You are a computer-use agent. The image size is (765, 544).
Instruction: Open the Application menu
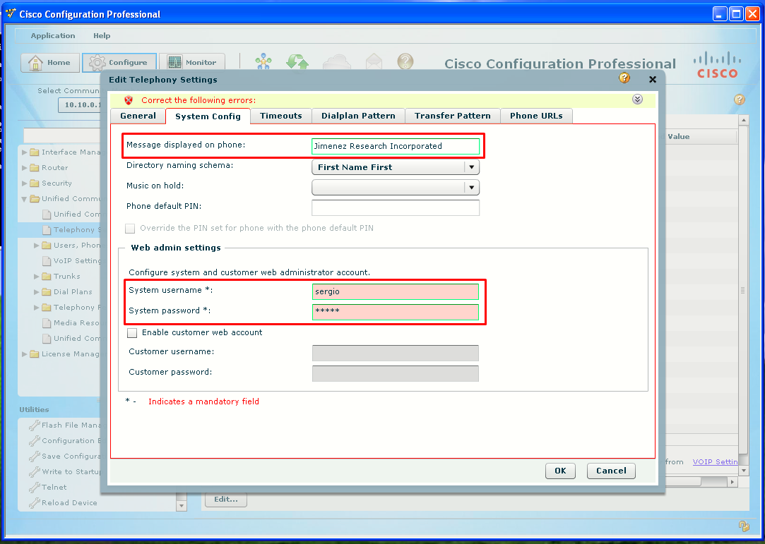click(x=53, y=35)
